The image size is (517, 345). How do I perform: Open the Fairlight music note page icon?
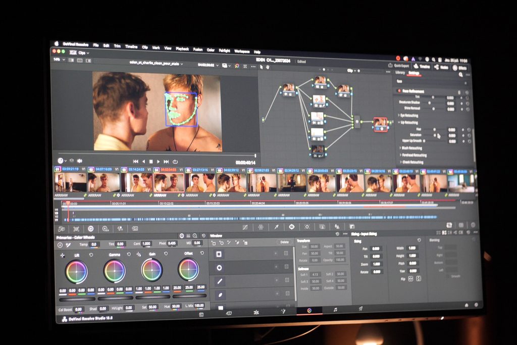point(335,309)
